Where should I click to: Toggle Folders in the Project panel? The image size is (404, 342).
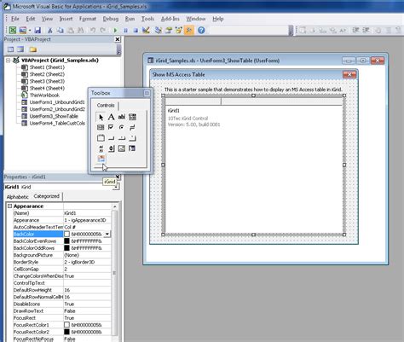[x=33, y=49]
